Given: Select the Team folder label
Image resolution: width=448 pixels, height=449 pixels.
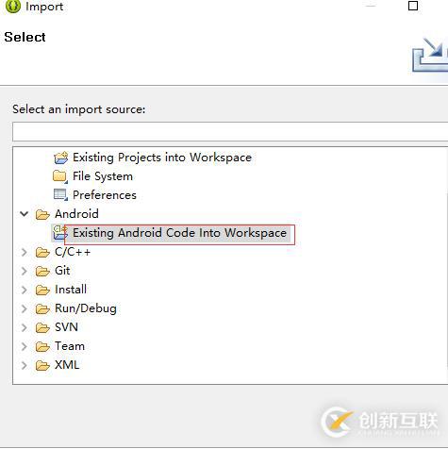Looking at the screenshot, I should coord(70,346).
